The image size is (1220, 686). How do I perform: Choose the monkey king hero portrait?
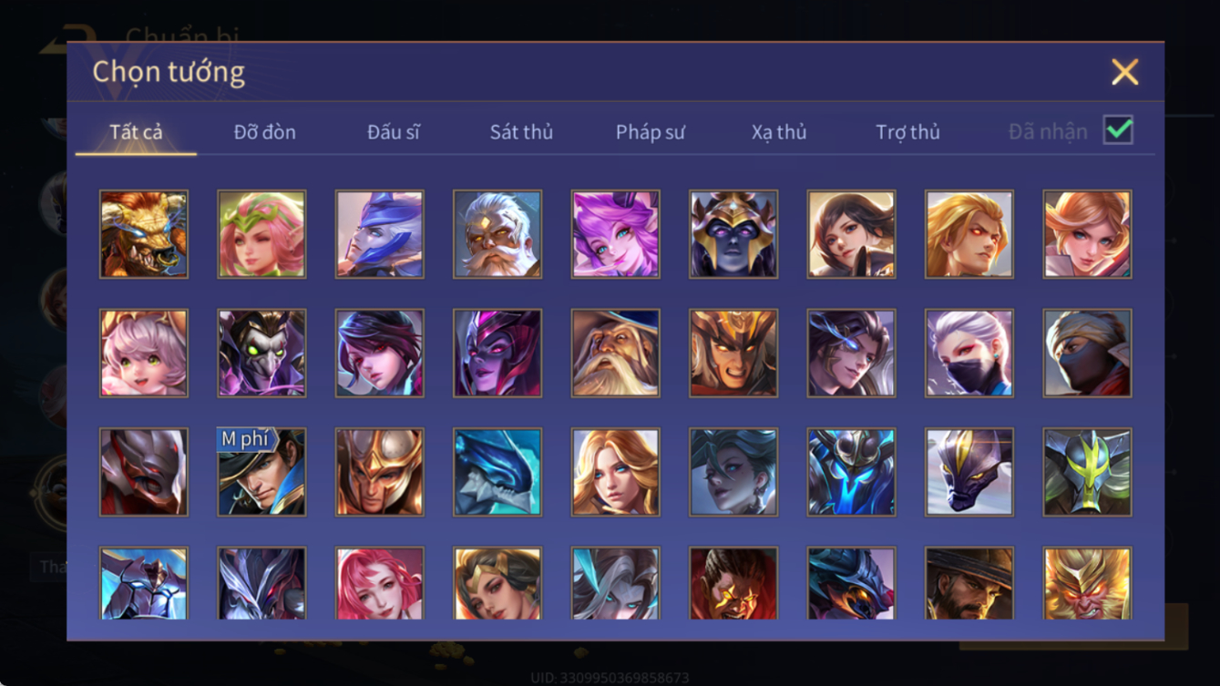coord(1087,583)
